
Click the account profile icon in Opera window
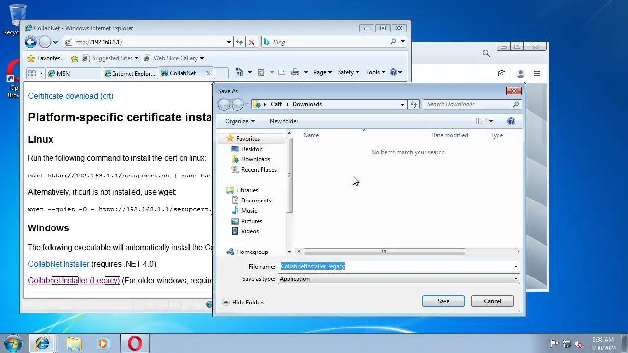click(521, 74)
